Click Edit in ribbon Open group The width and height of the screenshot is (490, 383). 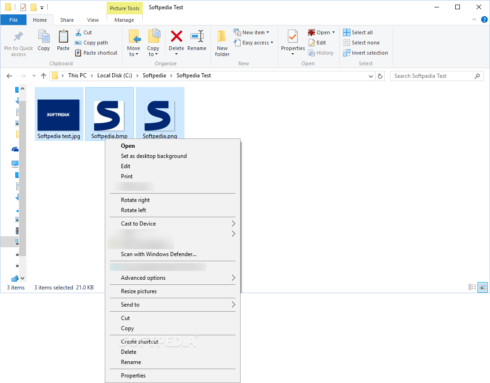pyautogui.click(x=317, y=43)
